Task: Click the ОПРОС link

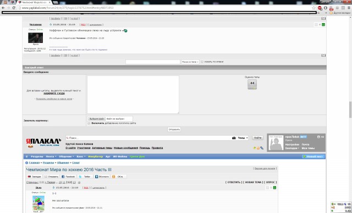Action: click(270, 182)
